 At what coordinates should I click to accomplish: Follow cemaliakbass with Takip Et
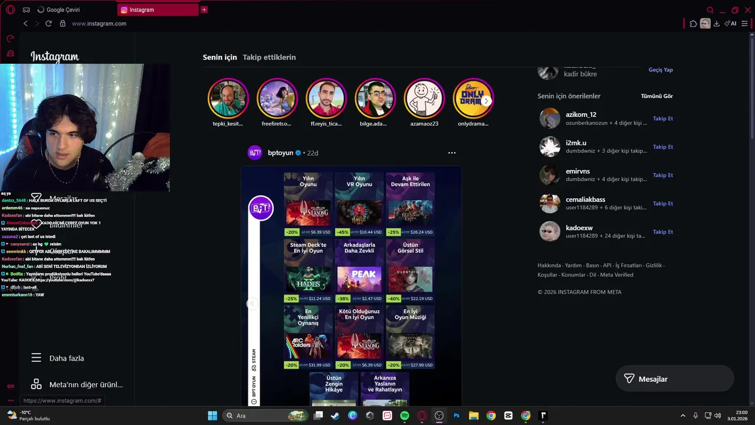(x=663, y=204)
